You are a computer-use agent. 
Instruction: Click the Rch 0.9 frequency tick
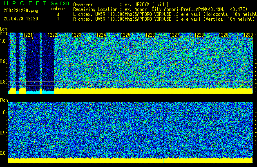3,132
